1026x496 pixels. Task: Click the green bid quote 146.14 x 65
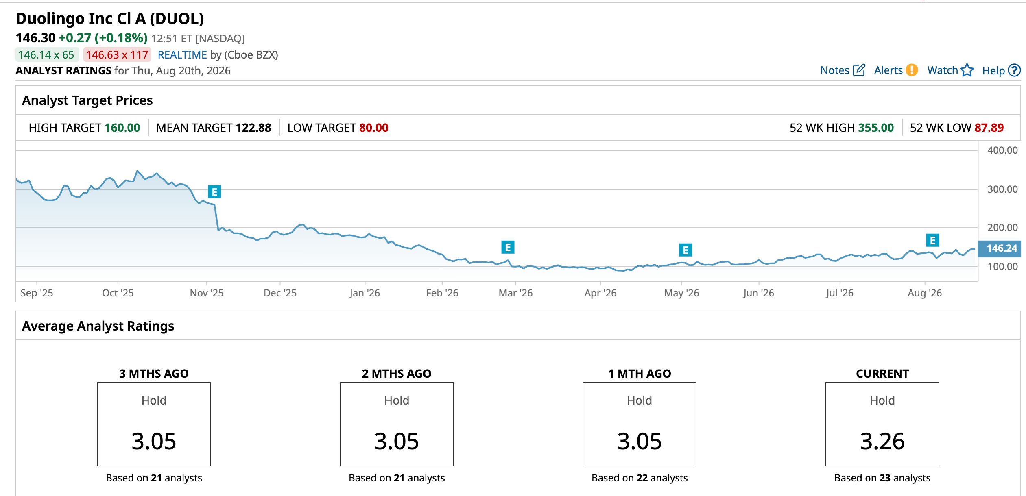46,55
